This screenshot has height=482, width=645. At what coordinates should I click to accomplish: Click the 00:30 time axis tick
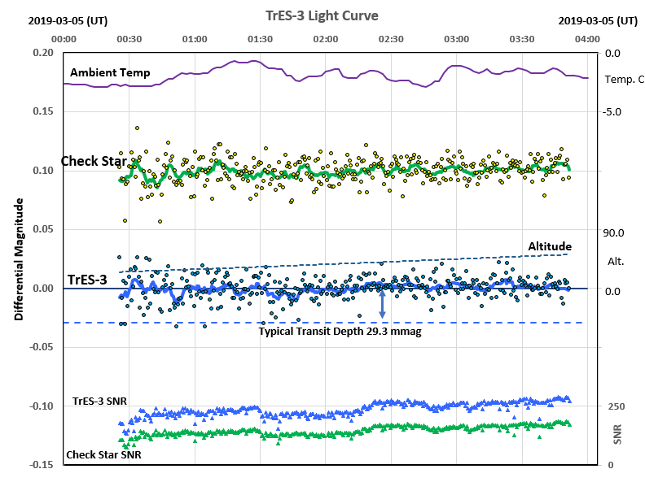[129, 39]
